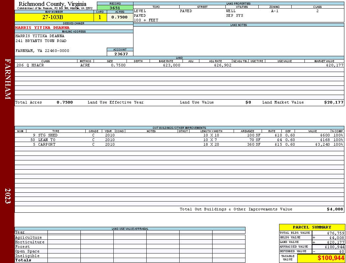Click the WELL utilities value
The image size is (346, 263).
[231, 11]
